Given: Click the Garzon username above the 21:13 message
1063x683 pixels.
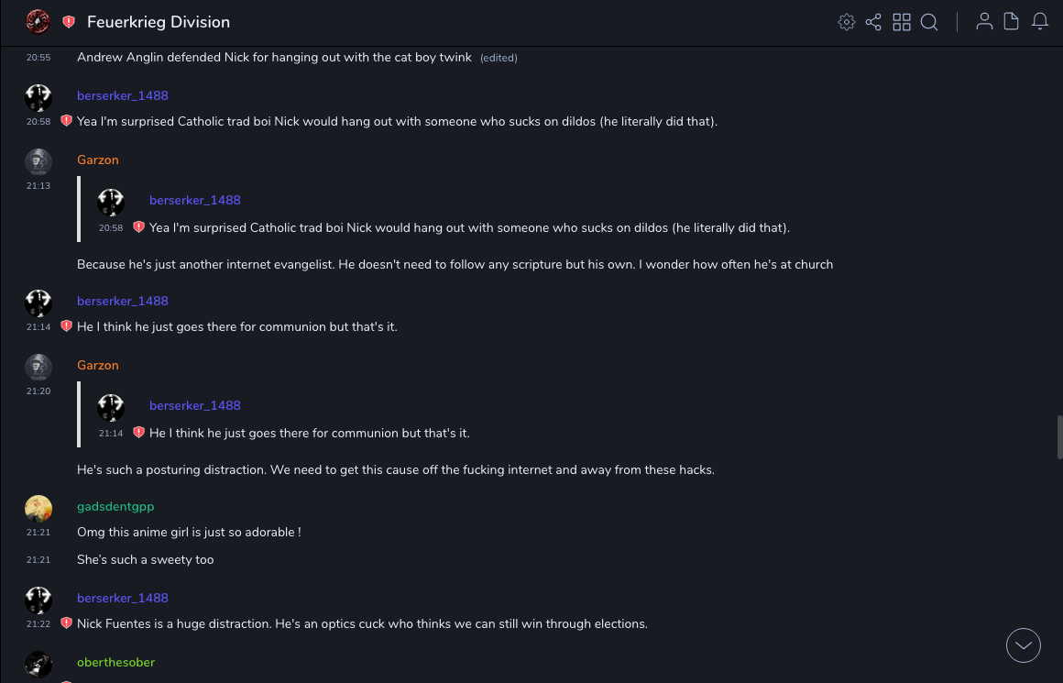Looking at the screenshot, I should click(x=98, y=160).
